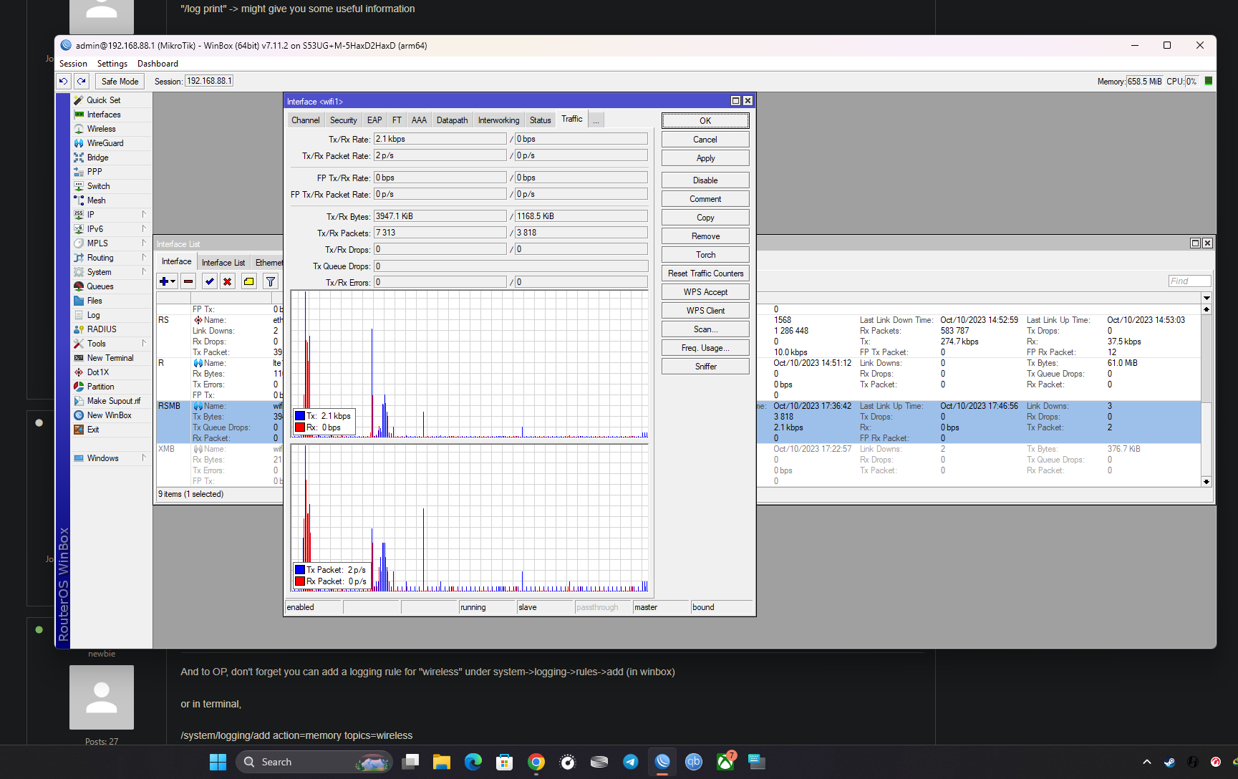The height and width of the screenshot is (779, 1238).
Task: Click Reset Traffic Counters
Action: tap(705, 274)
